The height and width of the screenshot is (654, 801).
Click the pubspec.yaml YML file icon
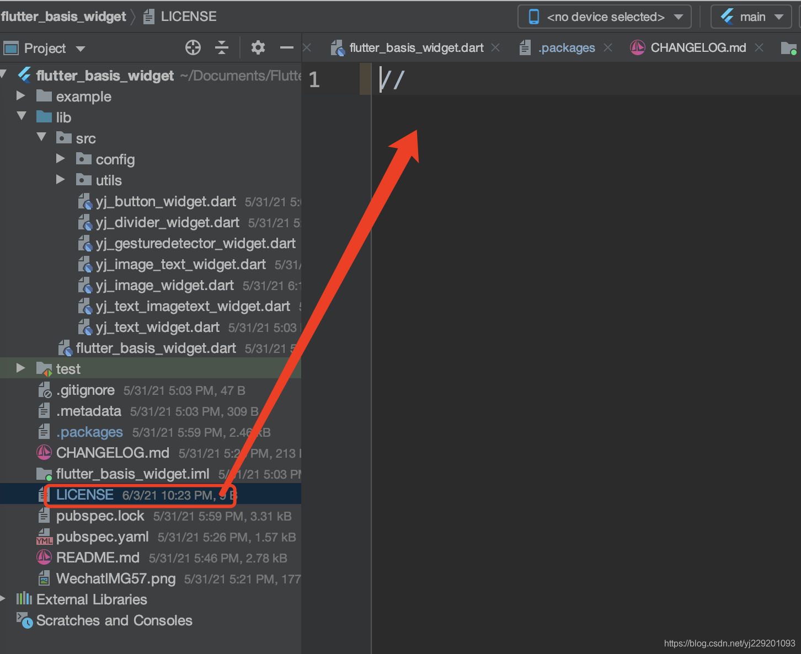pyautogui.click(x=44, y=537)
